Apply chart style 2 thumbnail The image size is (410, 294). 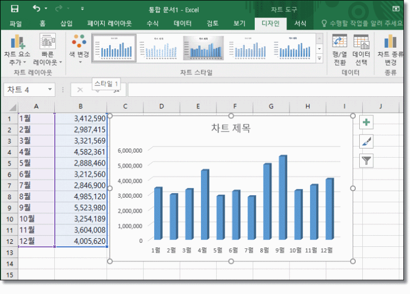pos(159,48)
